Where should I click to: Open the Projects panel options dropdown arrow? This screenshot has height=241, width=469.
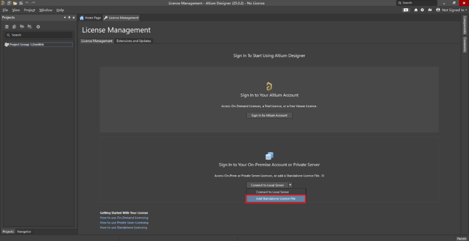tap(65, 18)
